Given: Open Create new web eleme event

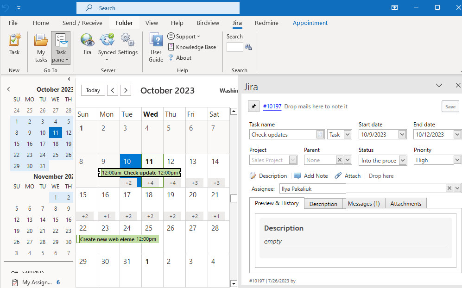Looking at the screenshot, I should 118,239.
